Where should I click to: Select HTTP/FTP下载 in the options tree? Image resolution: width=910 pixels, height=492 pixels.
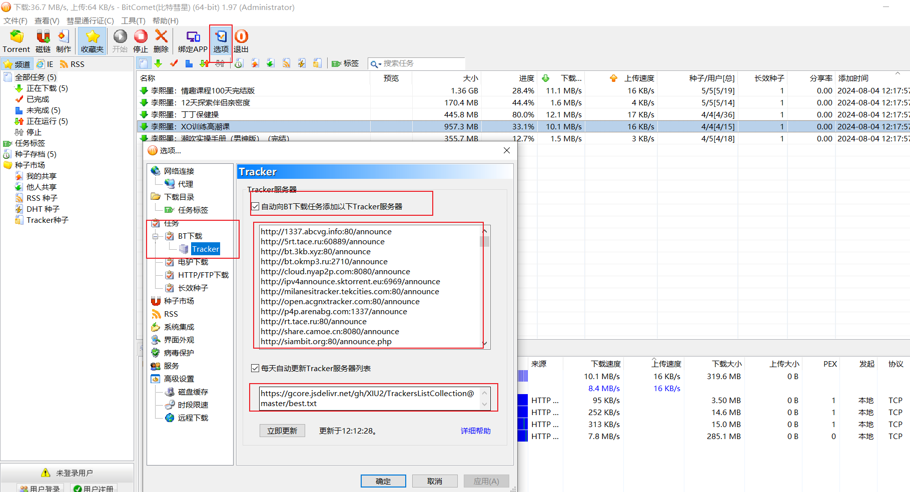point(203,275)
